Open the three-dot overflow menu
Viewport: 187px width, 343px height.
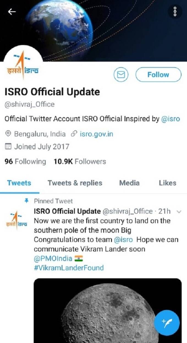[175, 12]
